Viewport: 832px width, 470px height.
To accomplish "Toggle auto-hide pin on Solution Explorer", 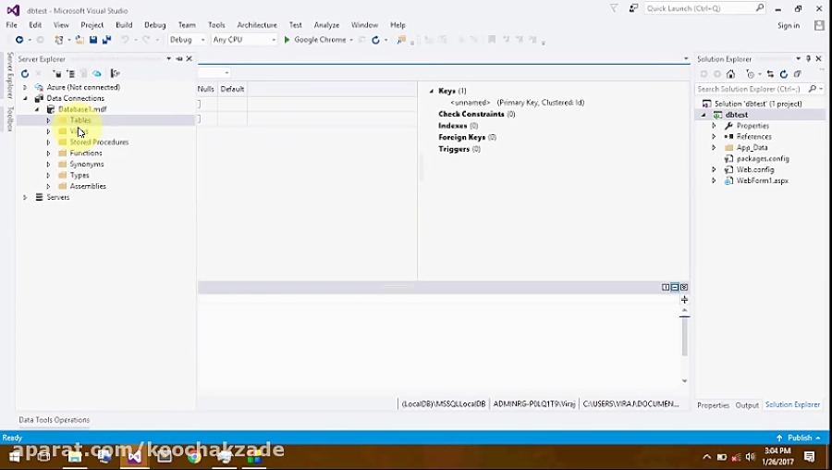I will click(x=808, y=59).
